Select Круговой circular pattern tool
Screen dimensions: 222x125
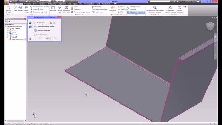132,9
